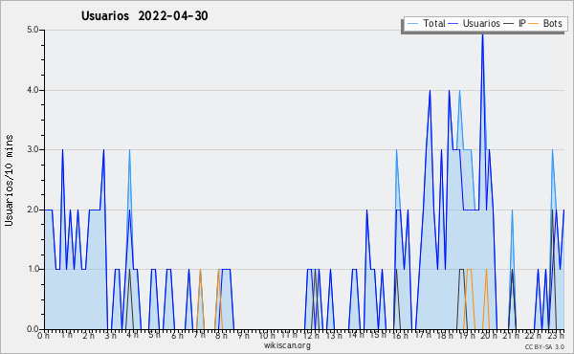Click the chart title Usuarios 2022-04-30
The width and height of the screenshot is (574, 354).
point(144,16)
